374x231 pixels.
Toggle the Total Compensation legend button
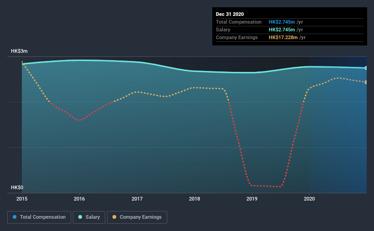(x=39, y=217)
